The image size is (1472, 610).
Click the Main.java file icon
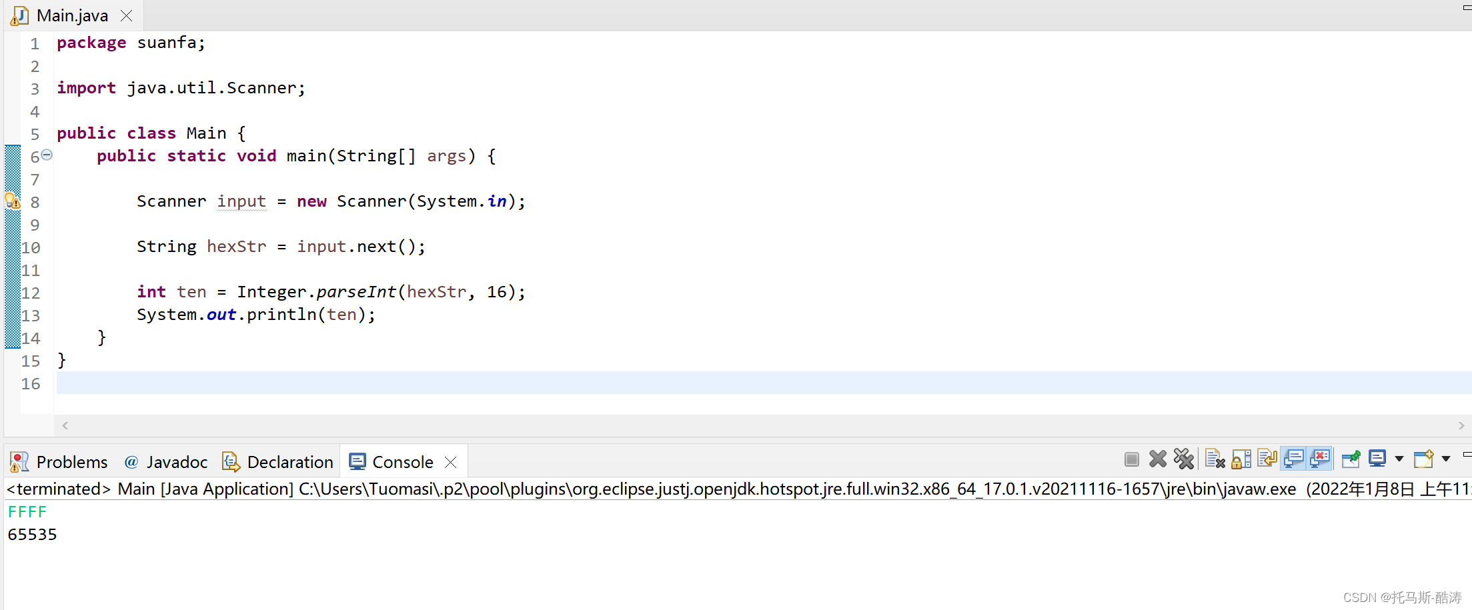19,15
